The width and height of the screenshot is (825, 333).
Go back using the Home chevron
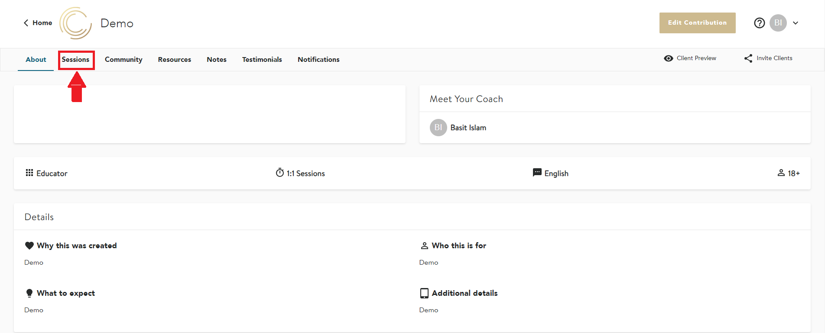click(x=26, y=23)
